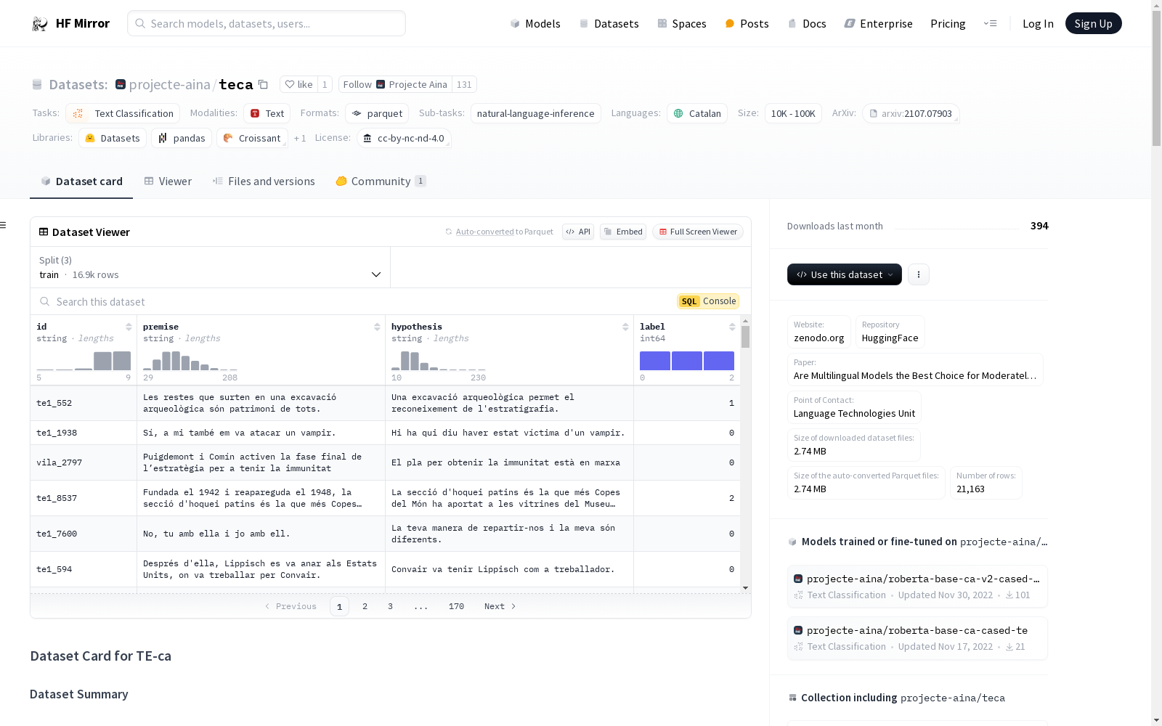Select the Catalan language tag
Screen dimensions: 1162x726
(x=697, y=113)
